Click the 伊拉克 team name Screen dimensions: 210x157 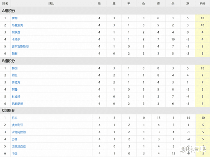pyautogui.click(x=16, y=82)
